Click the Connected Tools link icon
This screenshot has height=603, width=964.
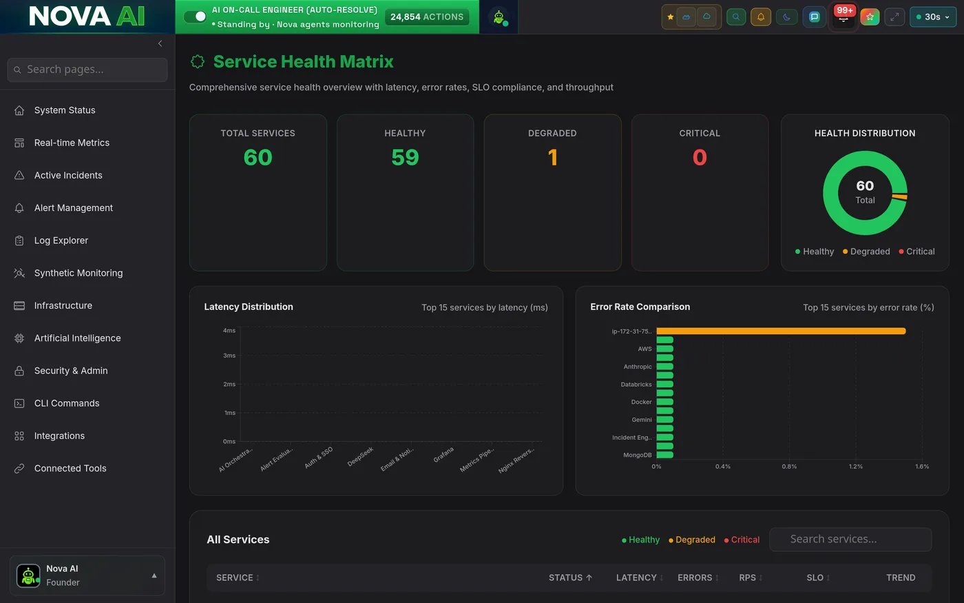click(19, 469)
